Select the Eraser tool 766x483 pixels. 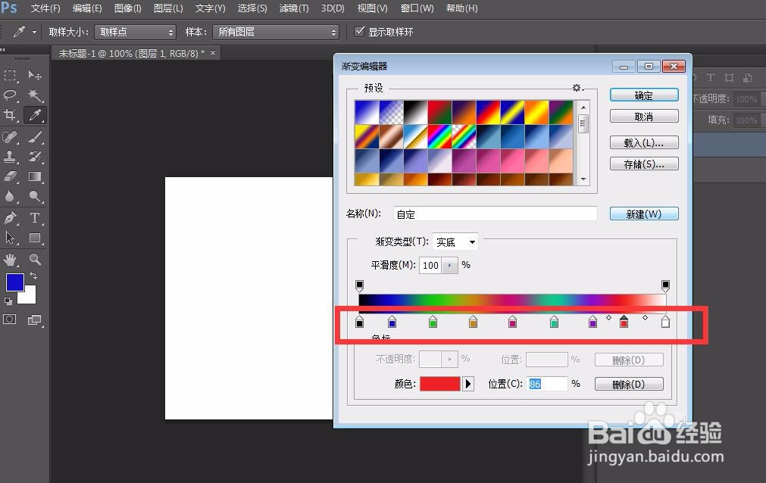tap(11, 176)
